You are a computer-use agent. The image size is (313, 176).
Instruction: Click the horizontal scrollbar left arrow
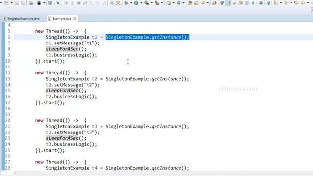click(15, 173)
